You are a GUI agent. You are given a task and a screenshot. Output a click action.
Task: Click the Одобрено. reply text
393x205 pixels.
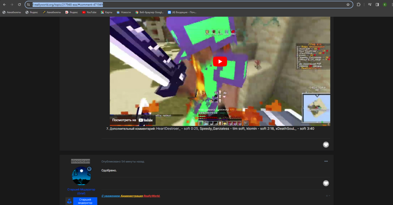(x=109, y=171)
